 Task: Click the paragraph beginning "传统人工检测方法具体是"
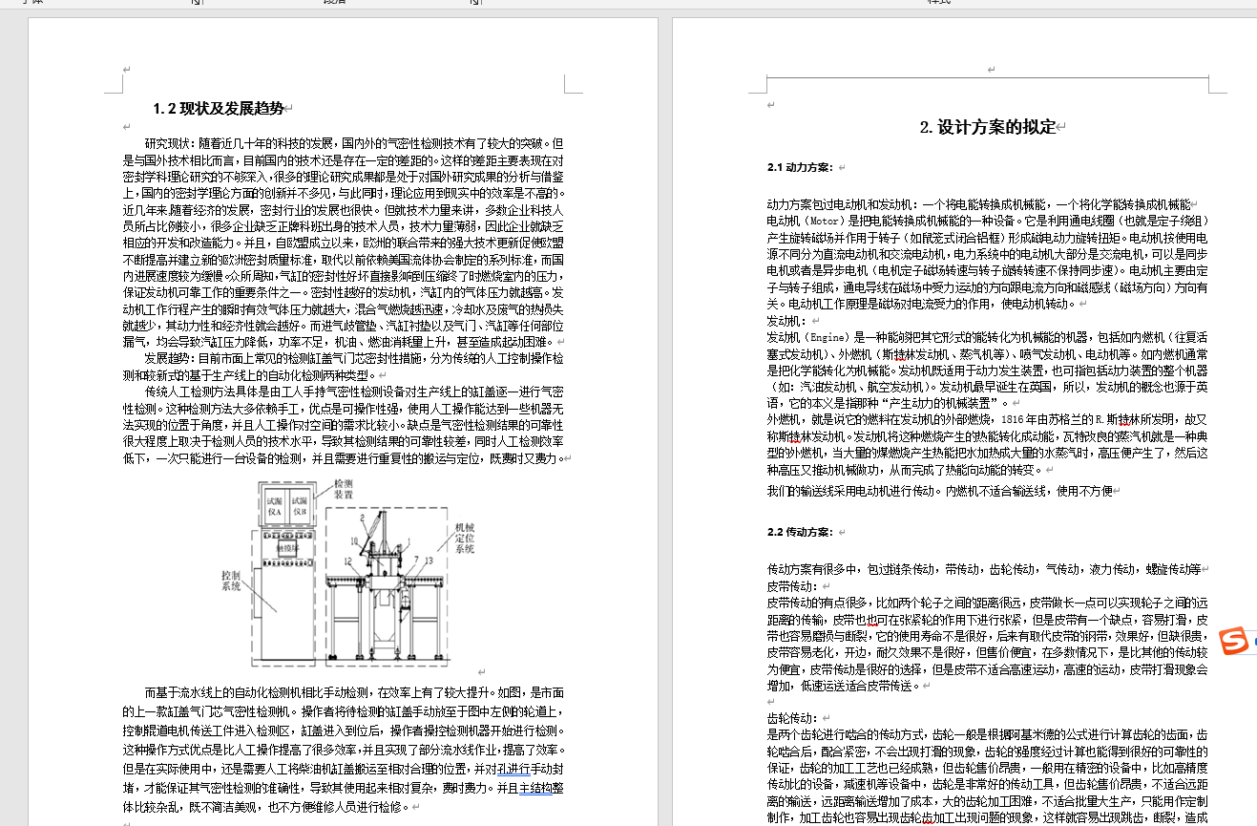[x=346, y=425]
